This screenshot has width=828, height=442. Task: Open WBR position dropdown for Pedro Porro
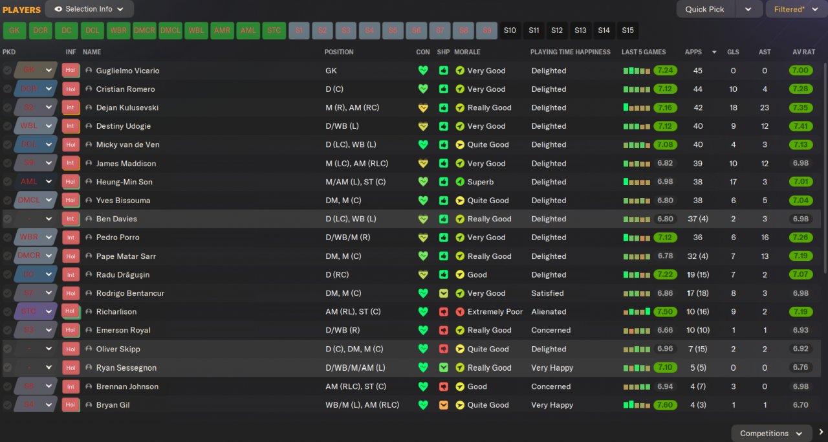tap(36, 238)
